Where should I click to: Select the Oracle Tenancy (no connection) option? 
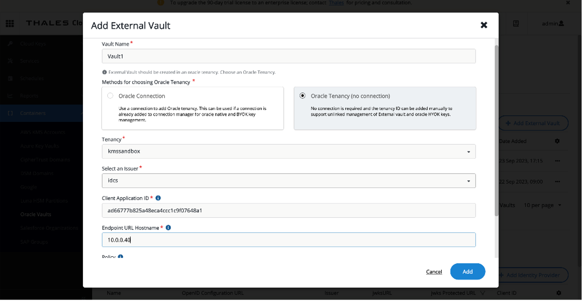click(302, 95)
